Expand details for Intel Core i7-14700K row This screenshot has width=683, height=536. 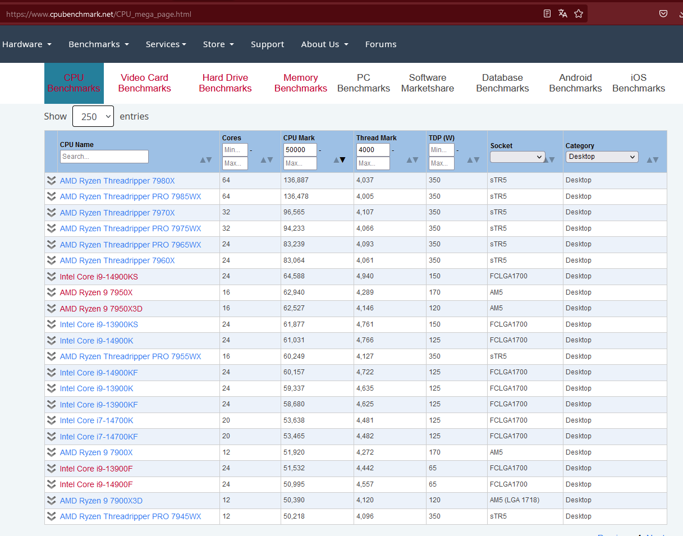(x=52, y=420)
